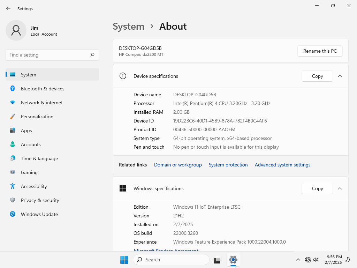Viewport: 357px width, 268px height.
Task: Restore down the Settings window
Action: [x=333, y=6]
